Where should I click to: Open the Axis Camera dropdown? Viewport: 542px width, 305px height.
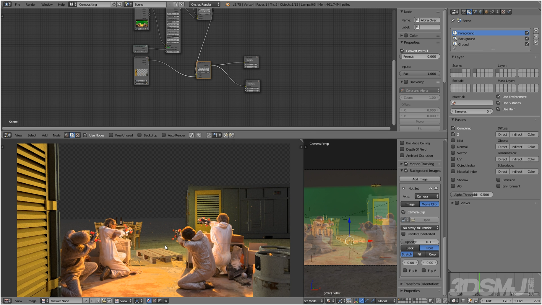click(427, 196)
